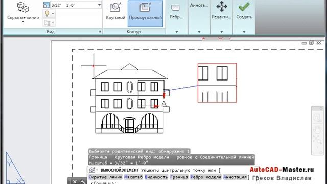Close the command line with X icon
This screenshot has width=327, height=184.
(x=75, y=182)
